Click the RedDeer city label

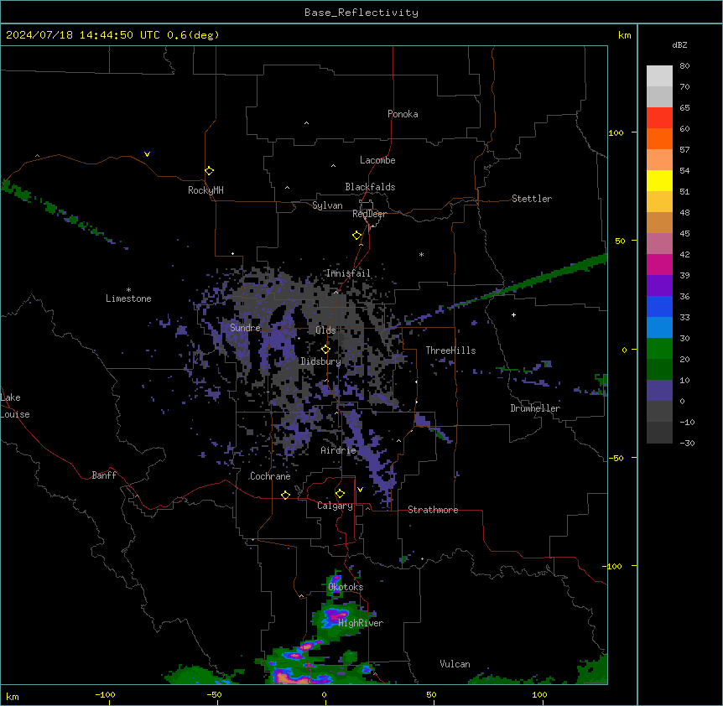369,214
